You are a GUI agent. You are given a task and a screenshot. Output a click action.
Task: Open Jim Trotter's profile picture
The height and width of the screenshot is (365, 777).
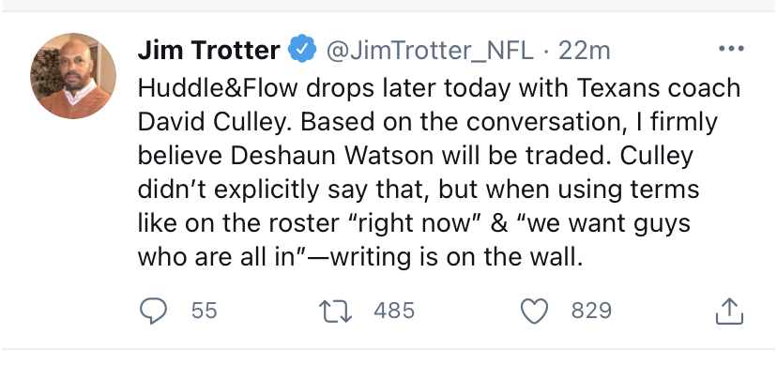[x=73, y=76]
